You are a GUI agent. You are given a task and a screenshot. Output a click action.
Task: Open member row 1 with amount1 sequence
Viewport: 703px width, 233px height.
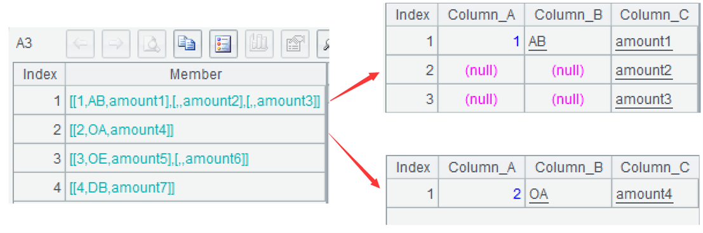(196, 101)
